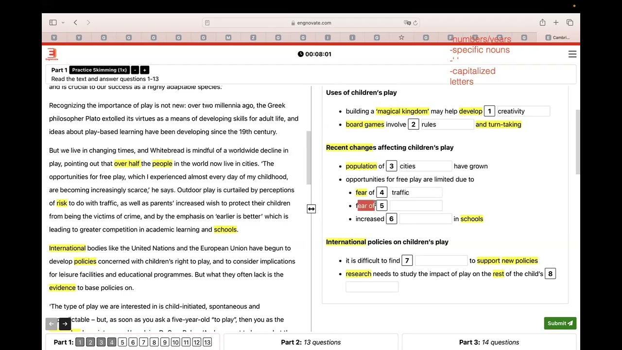Viewport: 622px width, 350px height.
Task: Show the tab overview icon
Action: click(570, 22)
